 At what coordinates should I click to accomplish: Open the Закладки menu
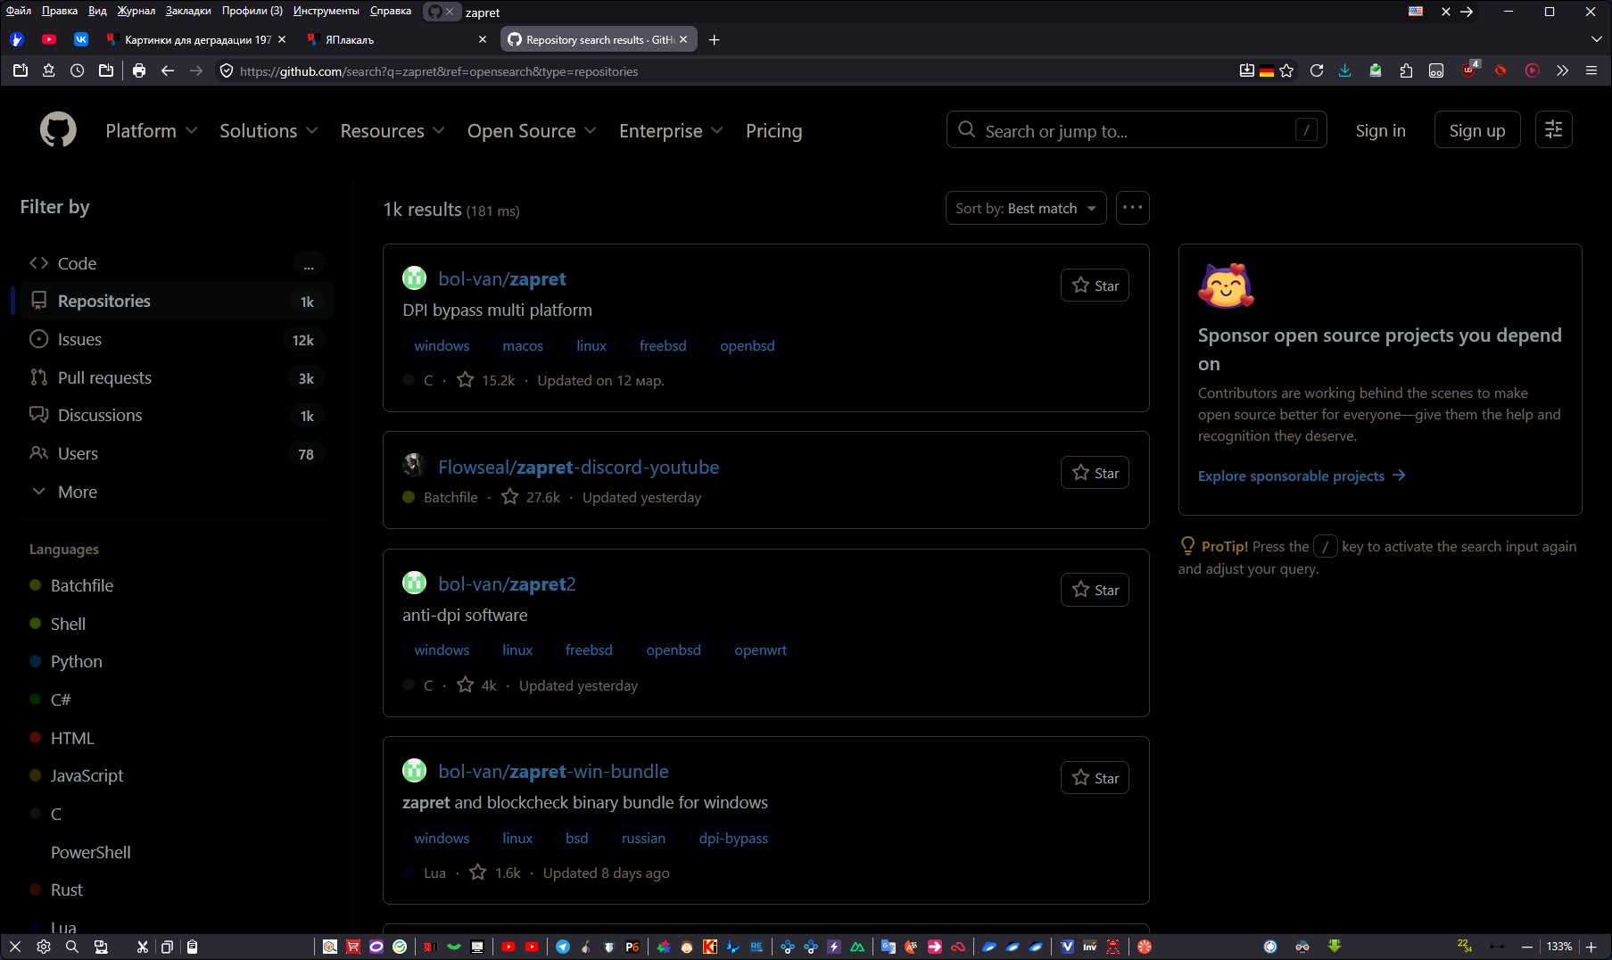188,11
